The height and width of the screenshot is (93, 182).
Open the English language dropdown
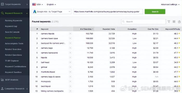point(51,4)
